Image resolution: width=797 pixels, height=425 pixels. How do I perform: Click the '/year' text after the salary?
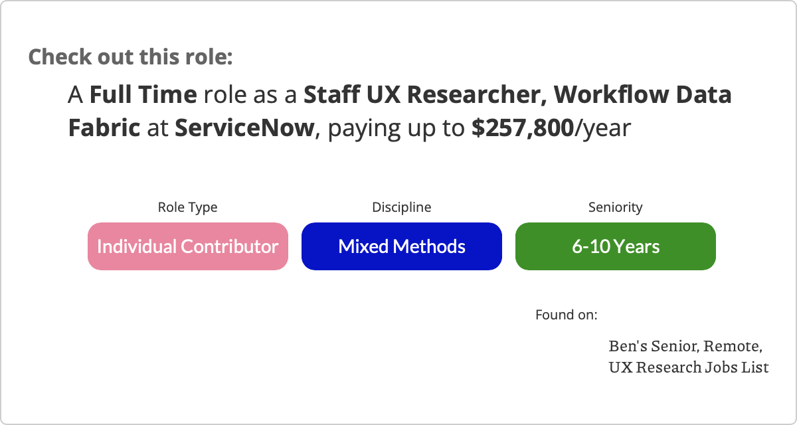602,129
